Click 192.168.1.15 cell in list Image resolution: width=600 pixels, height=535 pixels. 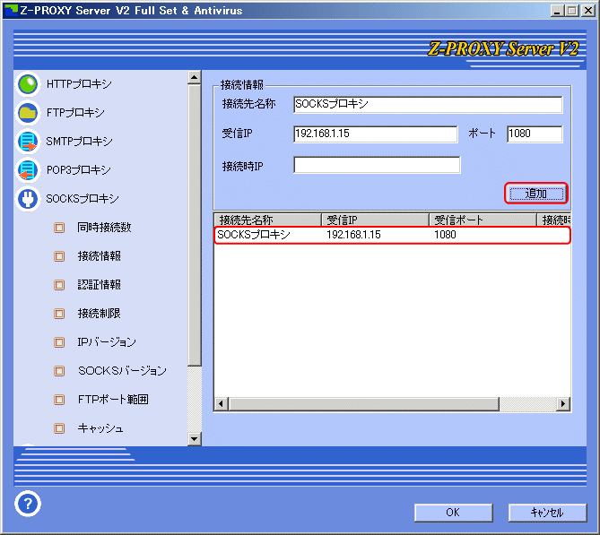[353, 235]
